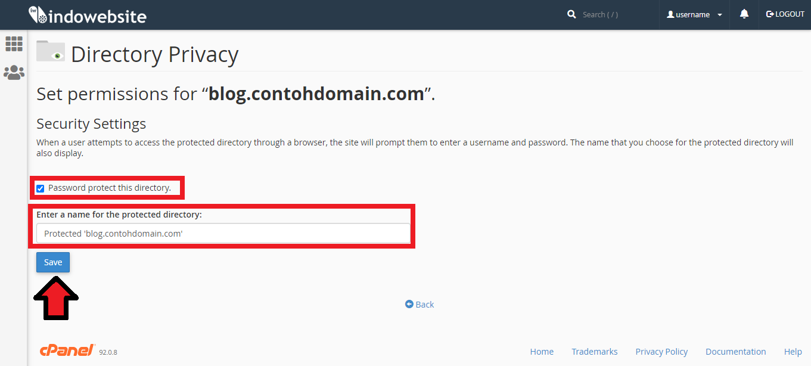Open the User Manager sidebar icon
The height and width of the screenshot is (366, 811).
click(14, 73)
